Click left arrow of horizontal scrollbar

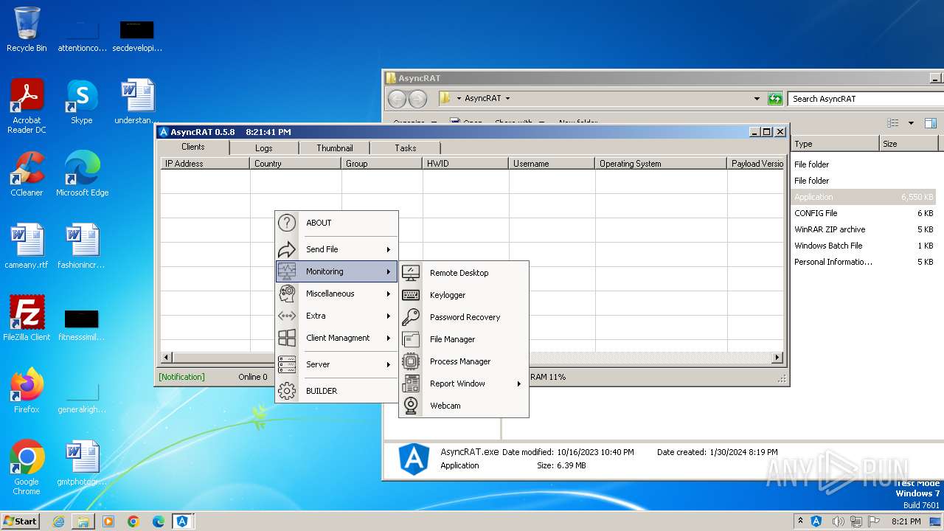[167, 358]
